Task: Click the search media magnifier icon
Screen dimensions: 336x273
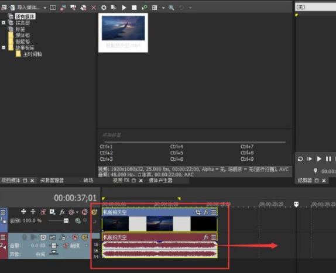Action: point(171,8)
